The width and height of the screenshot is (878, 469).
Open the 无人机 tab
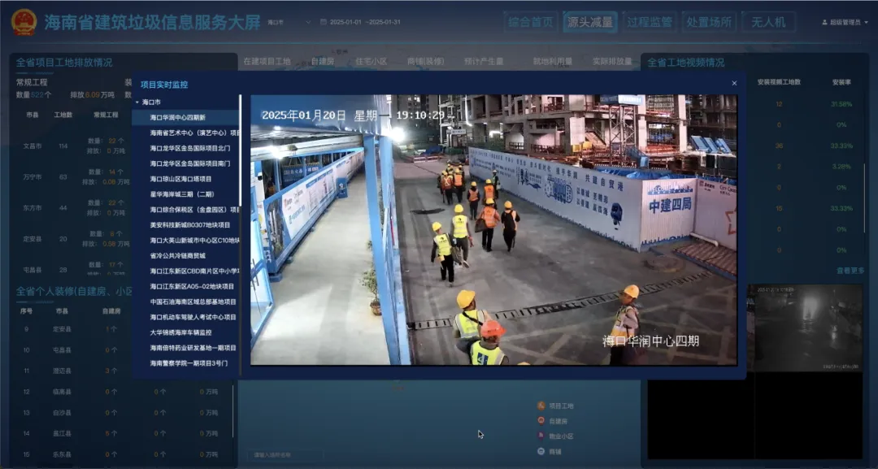[x=768, y=22]
